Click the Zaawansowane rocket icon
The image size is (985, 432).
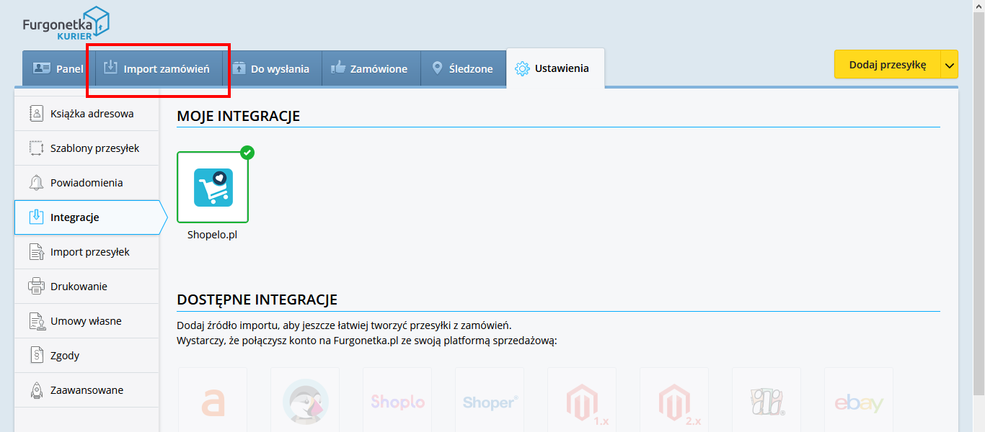click(x=36, y=390)
